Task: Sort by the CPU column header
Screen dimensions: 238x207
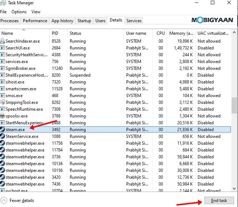Action: click(160, 33)
